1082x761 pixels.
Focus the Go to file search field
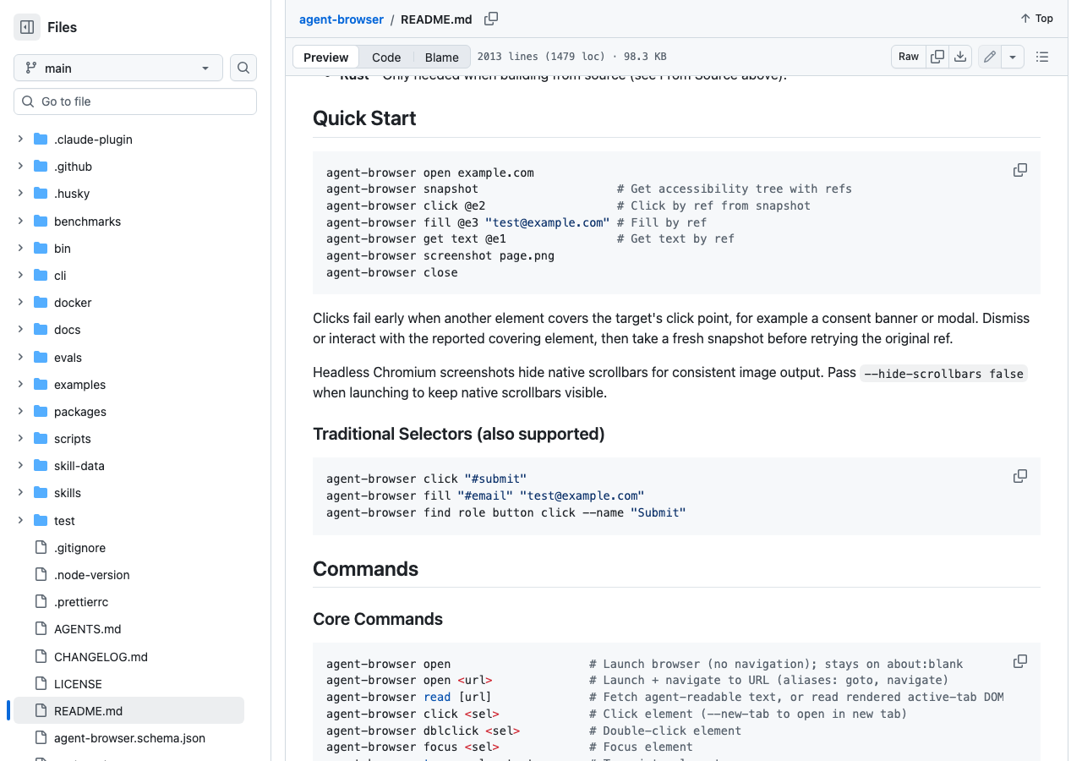point(135,101)
